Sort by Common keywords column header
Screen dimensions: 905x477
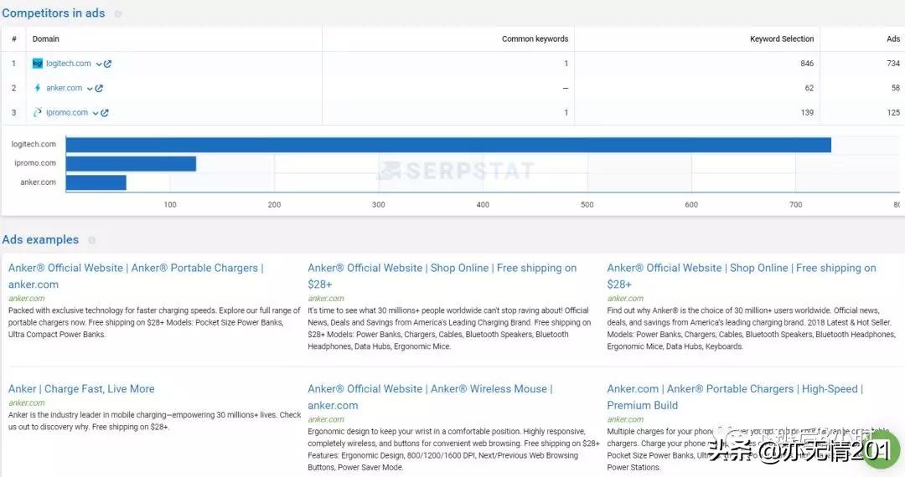click(535, 38)
